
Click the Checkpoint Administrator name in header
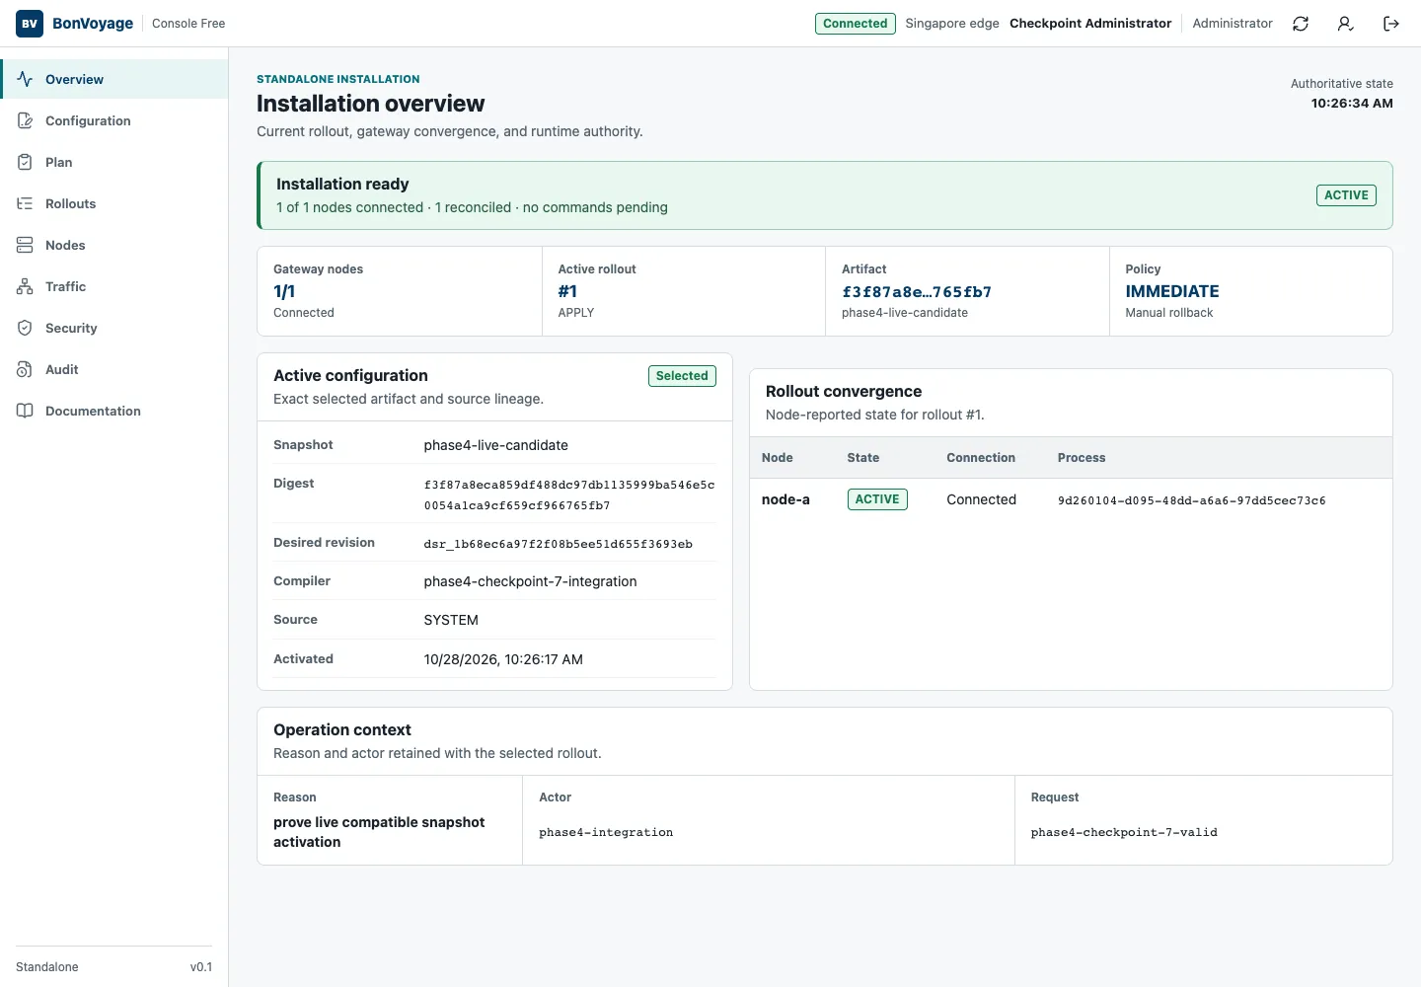[1090, 24]
